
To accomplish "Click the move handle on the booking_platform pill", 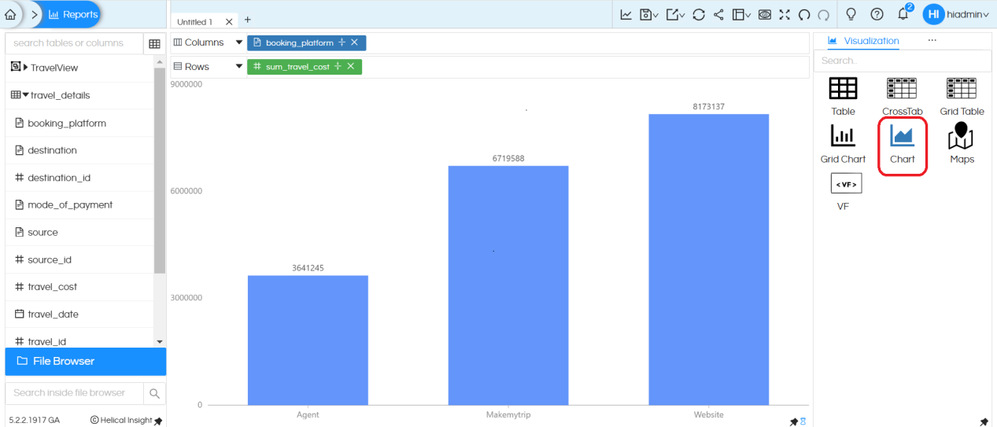I will tap(342, 42).
